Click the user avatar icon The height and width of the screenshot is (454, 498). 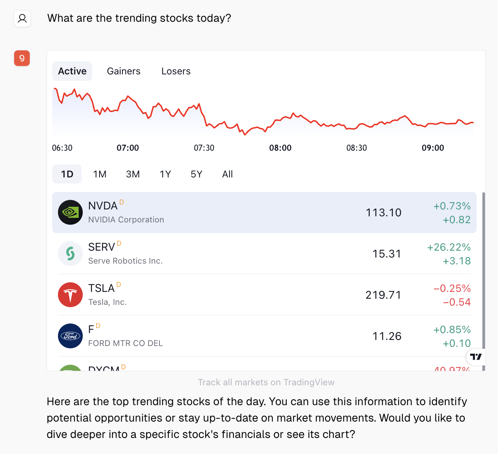[x=22, y=18]
